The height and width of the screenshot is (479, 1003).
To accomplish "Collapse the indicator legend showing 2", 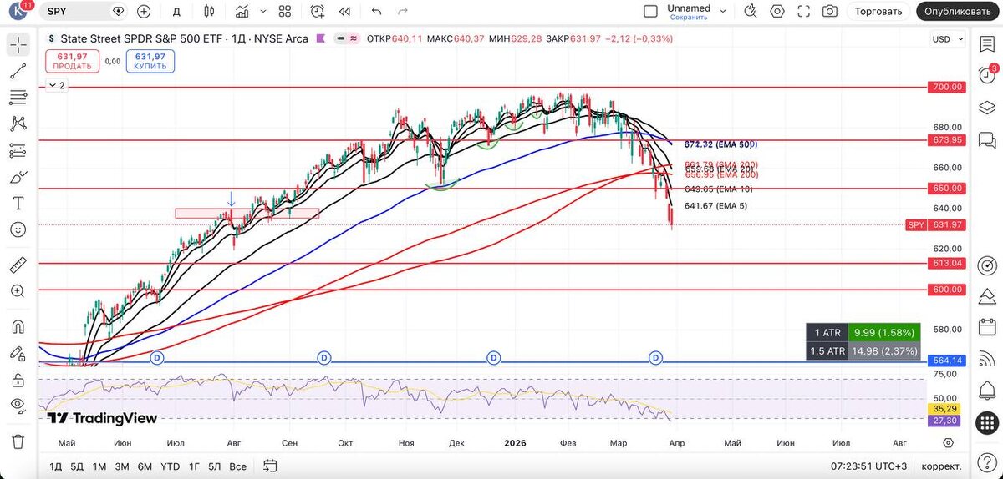I will coord(56,86).
